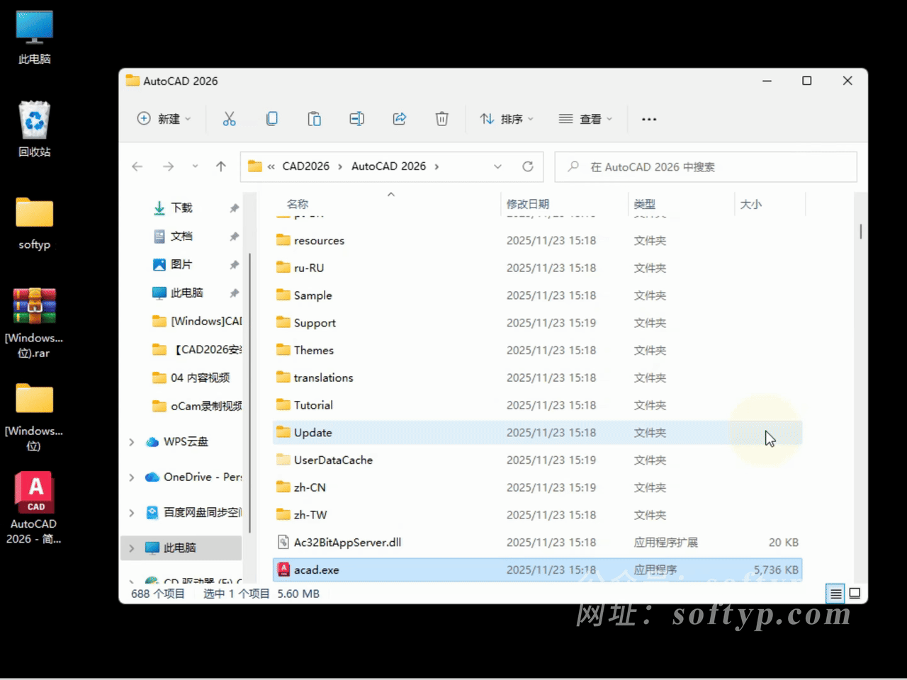Viewport: 907px width, 680px height.
Task: Open the 排序 sort dropdown
Action: pos(507,118)
